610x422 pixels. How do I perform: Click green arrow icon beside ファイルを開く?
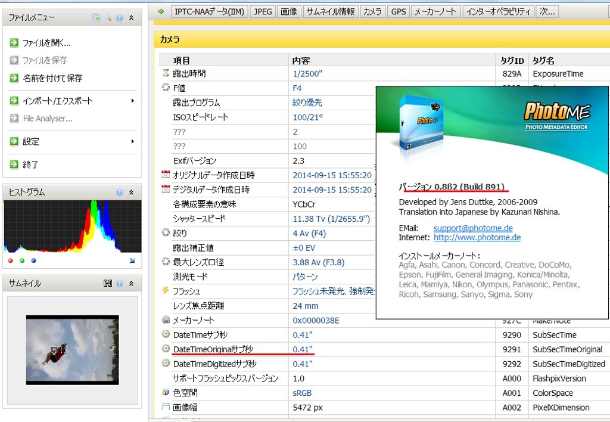[x=14, y=42]
